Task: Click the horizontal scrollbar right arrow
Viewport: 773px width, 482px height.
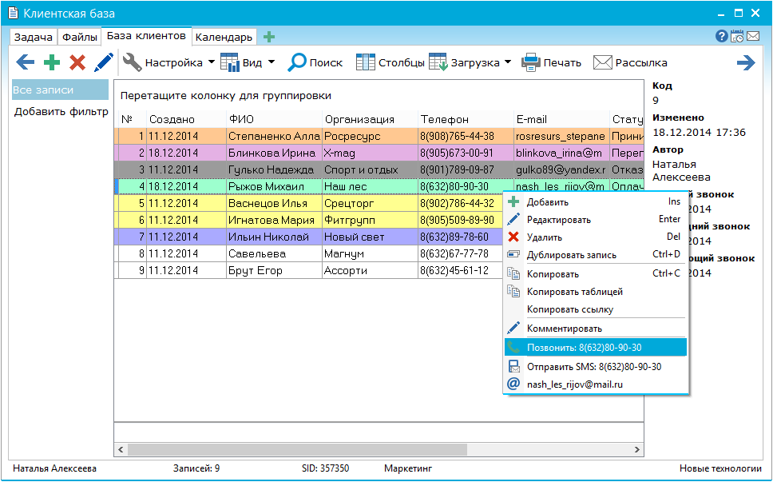Action: coord(636,449)
